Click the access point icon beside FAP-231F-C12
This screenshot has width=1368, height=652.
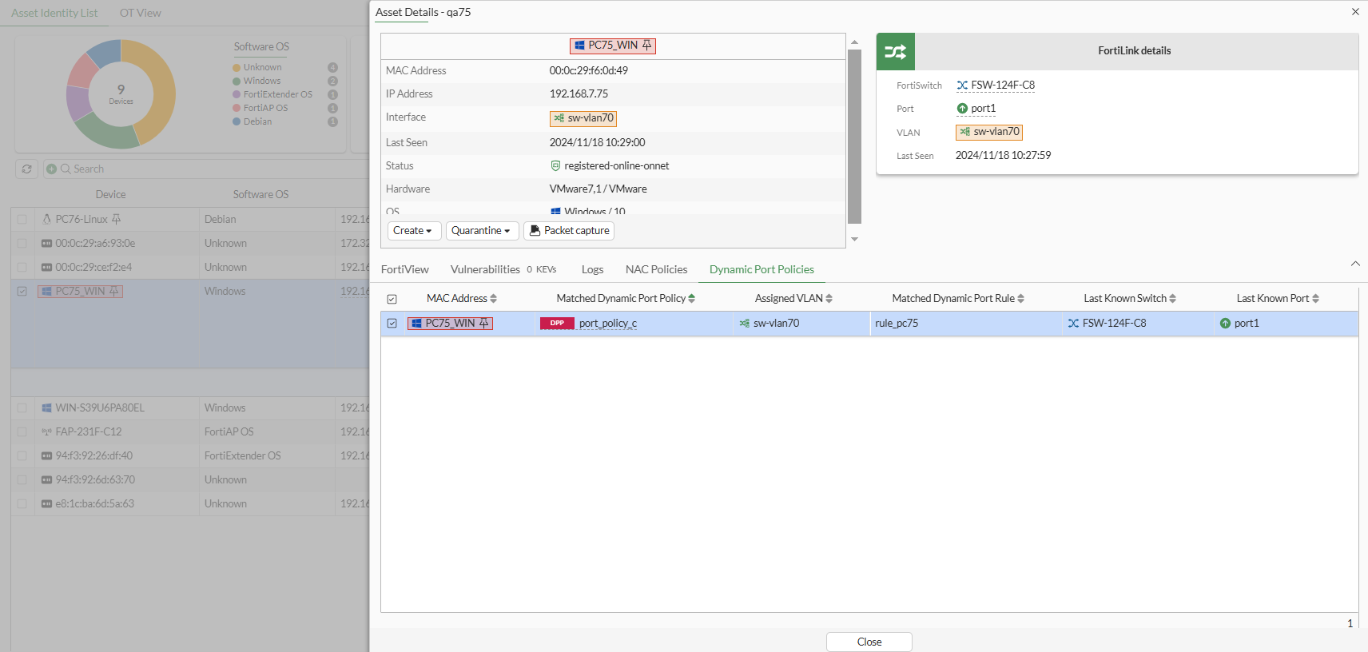point(46,432)
